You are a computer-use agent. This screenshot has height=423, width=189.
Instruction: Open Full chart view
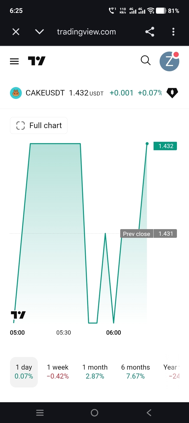pos(39,125)
